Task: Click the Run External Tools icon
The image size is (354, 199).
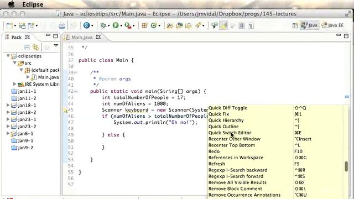Action: 128,25
